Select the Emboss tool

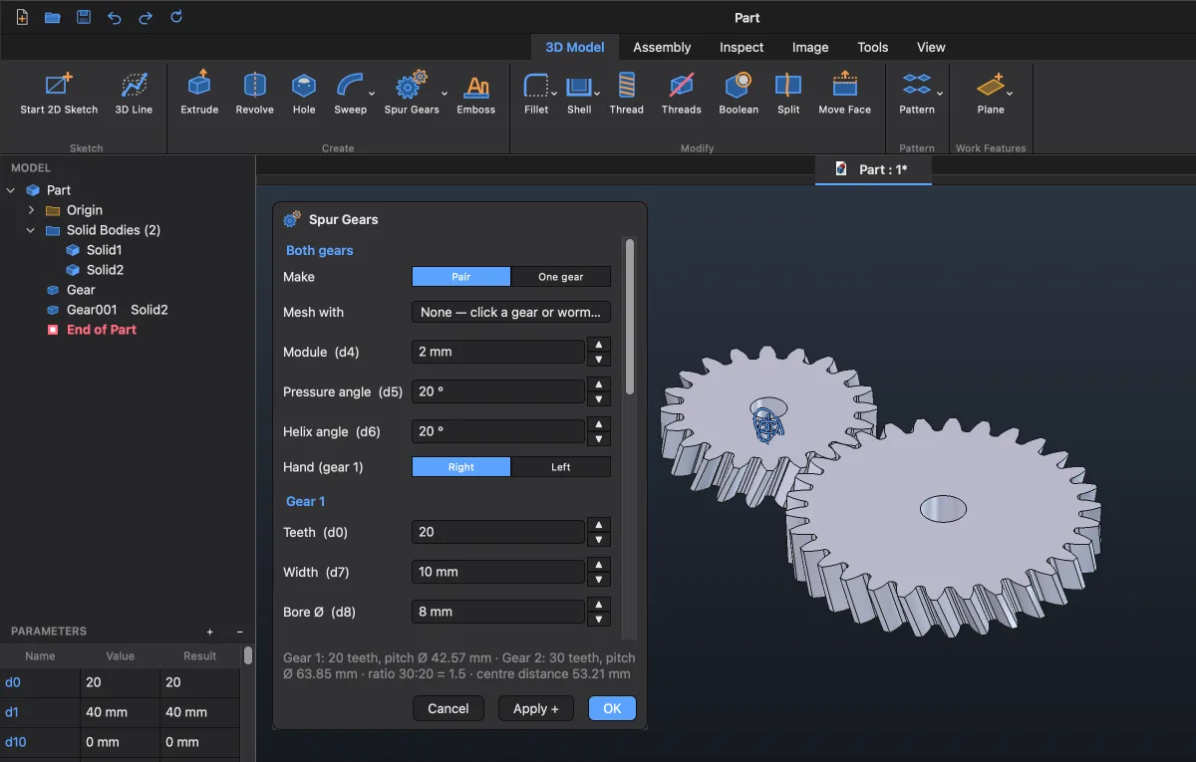pyautogui.click(x=476, y=94)
